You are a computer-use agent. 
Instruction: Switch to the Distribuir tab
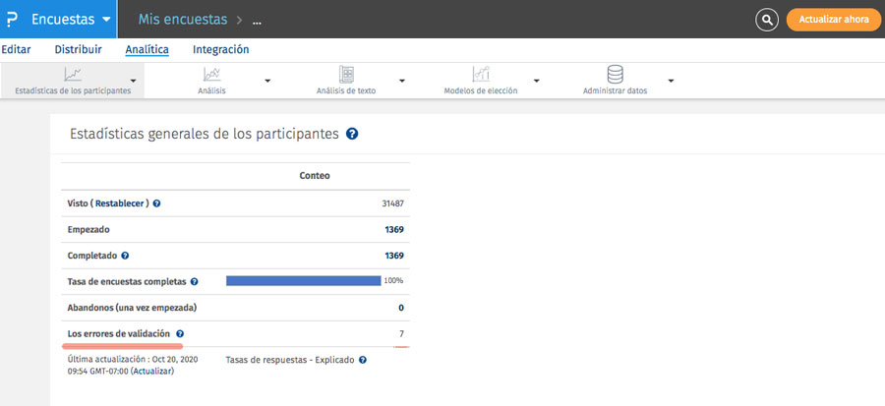78,49
